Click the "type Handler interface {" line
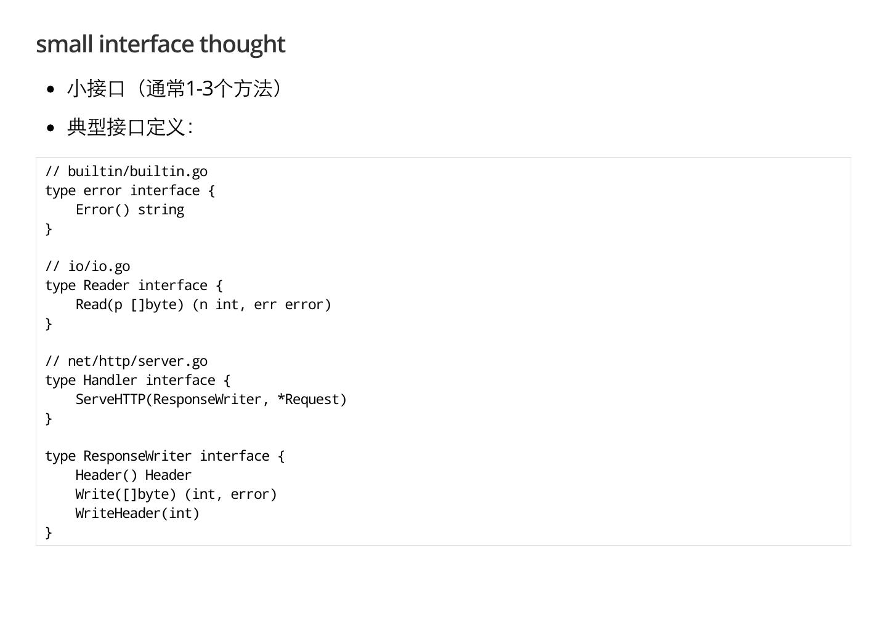Screen dimensions: 887x627 pyautogui.click(x=137, y=381)
